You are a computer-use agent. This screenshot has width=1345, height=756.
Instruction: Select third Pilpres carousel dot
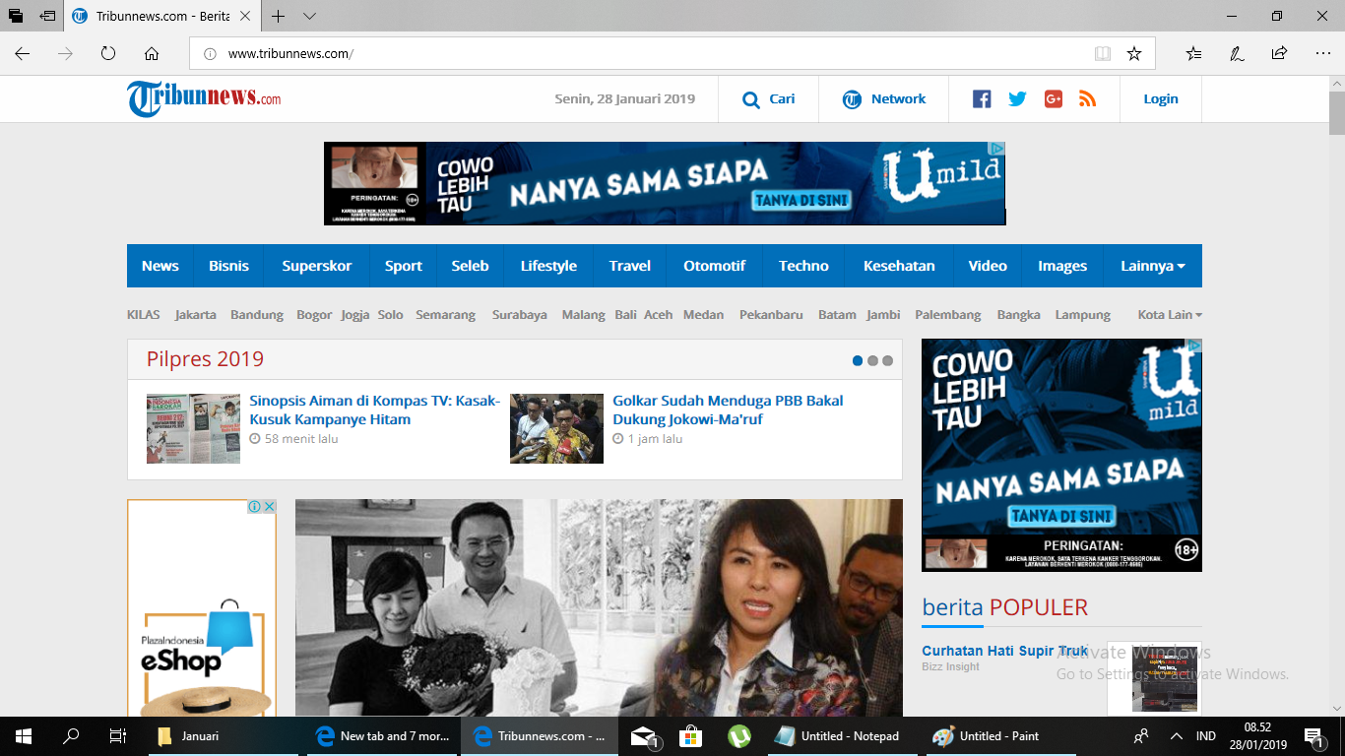tap(887, 361)
